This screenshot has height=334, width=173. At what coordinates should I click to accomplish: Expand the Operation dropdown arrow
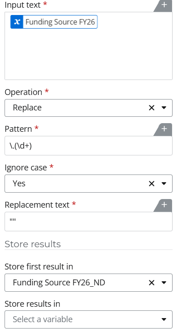click(164, 108)
